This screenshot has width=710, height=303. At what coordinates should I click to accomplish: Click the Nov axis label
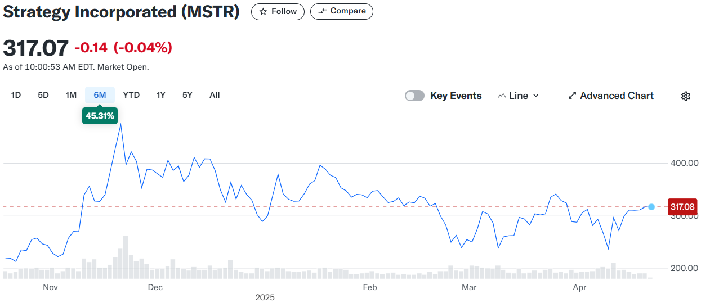[x=50, y=287]
